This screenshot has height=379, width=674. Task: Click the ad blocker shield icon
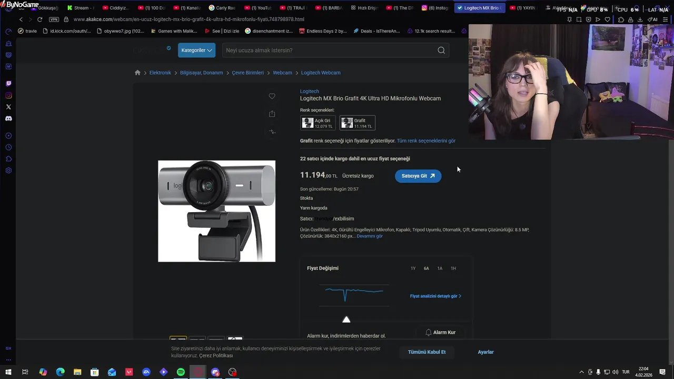(x=588, y=19)
